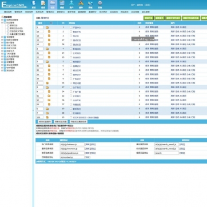The height and width of the screenshot is (207, 207).
Task: Open 网站首页 in the submenu bar
Action: tap(125, 12)
